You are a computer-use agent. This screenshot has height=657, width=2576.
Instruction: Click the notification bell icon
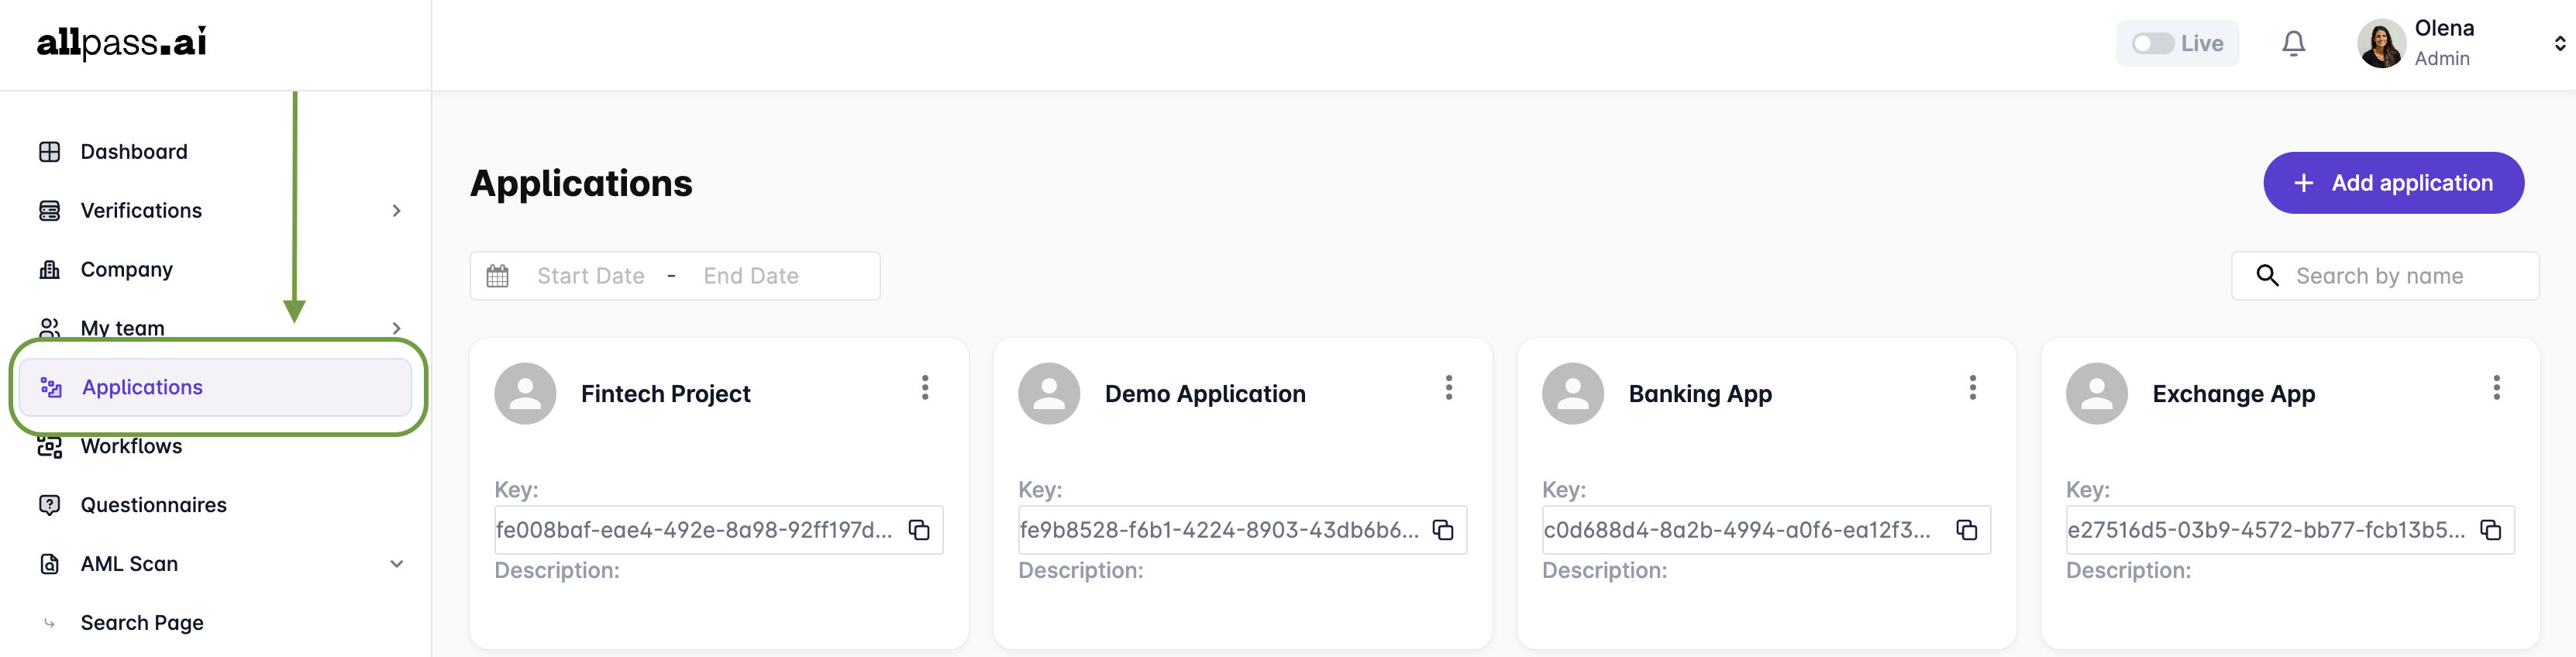tap(2293, 43)
